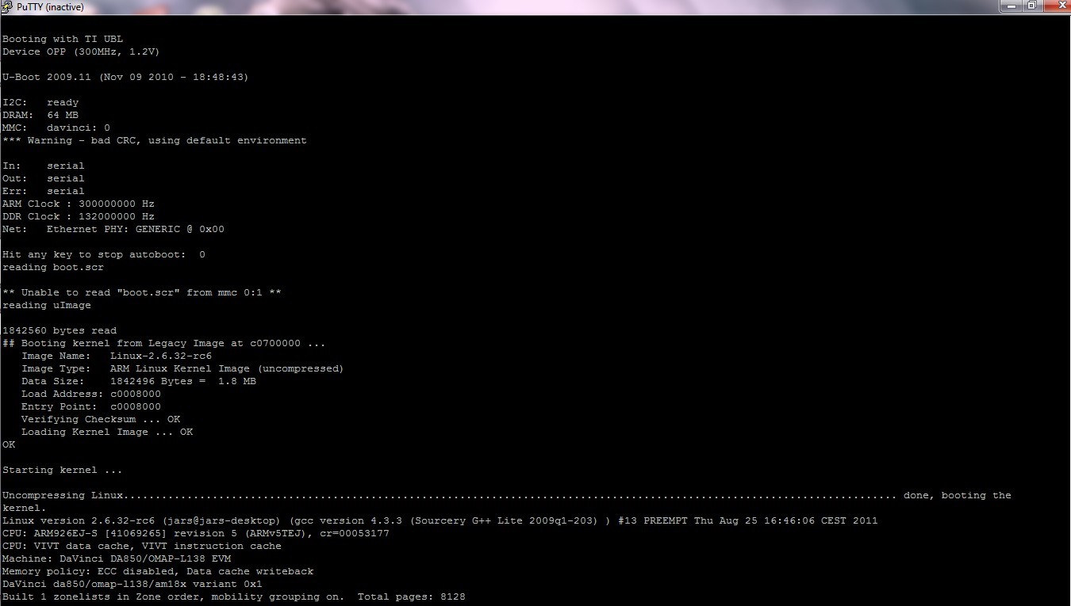Click the 'Unable to read "boot.scr"' line
This screenshot has width=1071, height=606.
point(142,292)
